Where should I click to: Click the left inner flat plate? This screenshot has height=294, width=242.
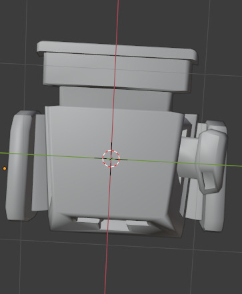click(39, 163)
